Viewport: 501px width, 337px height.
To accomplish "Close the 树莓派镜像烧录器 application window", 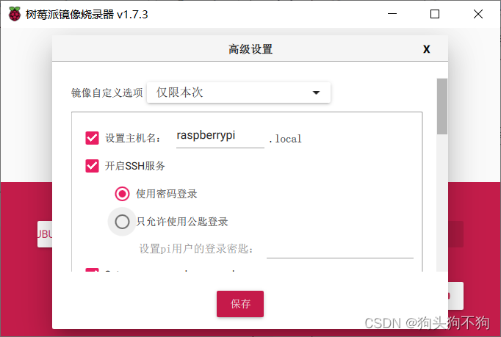I will click(x=478, y=14).
